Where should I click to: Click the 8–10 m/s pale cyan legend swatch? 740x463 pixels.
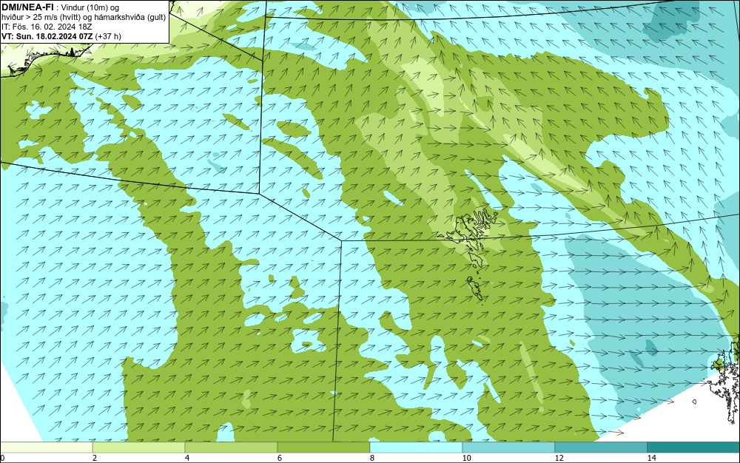click(x=416, y=447)
